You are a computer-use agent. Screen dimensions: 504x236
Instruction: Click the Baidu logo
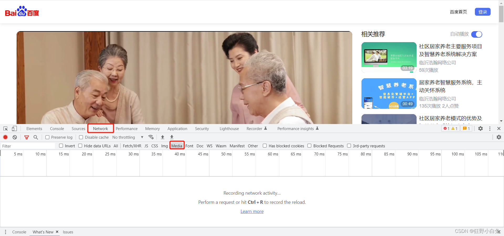coord(22,11)
